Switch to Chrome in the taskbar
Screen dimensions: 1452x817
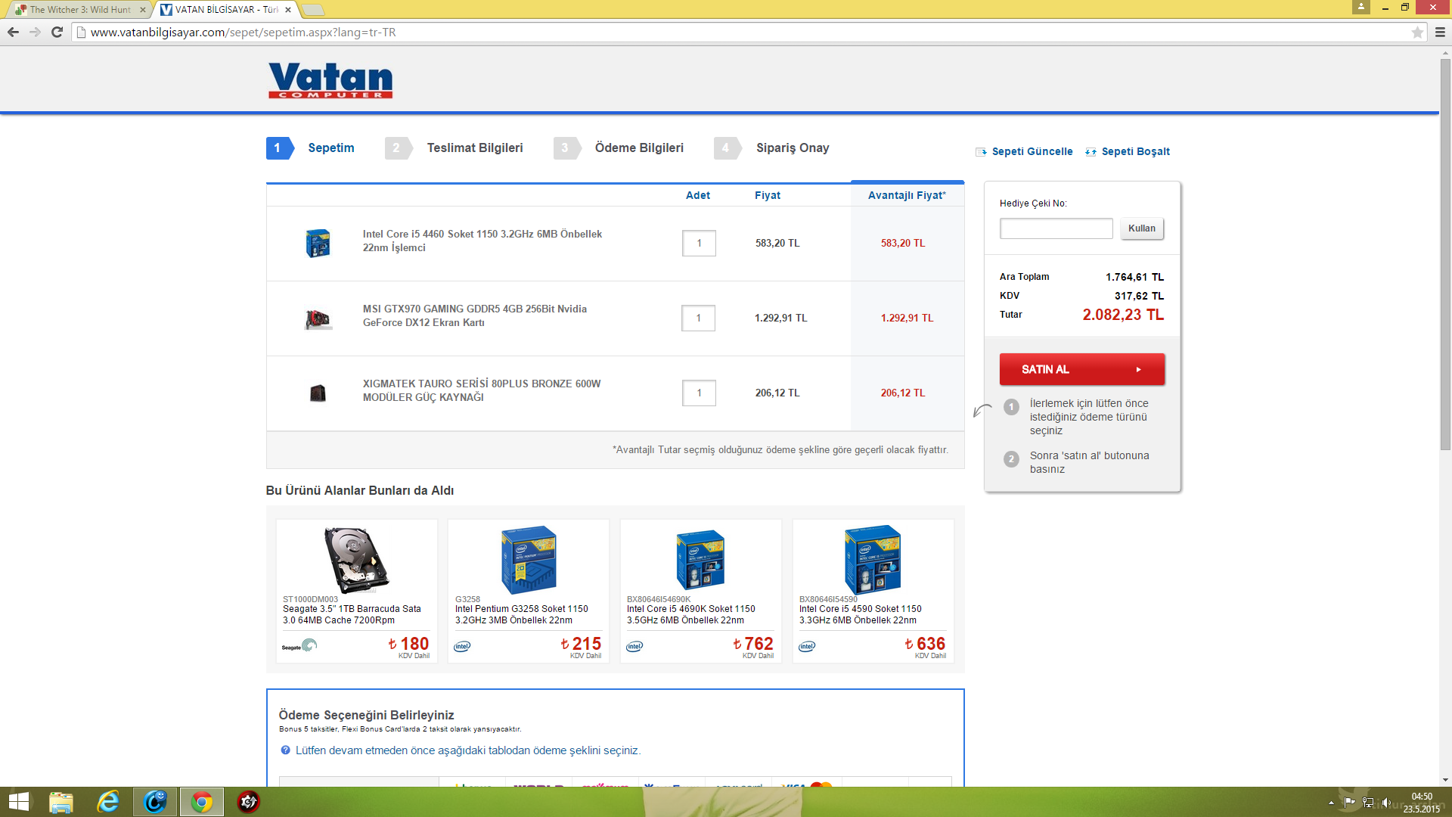pyautogui.click(x=202, y=802)
